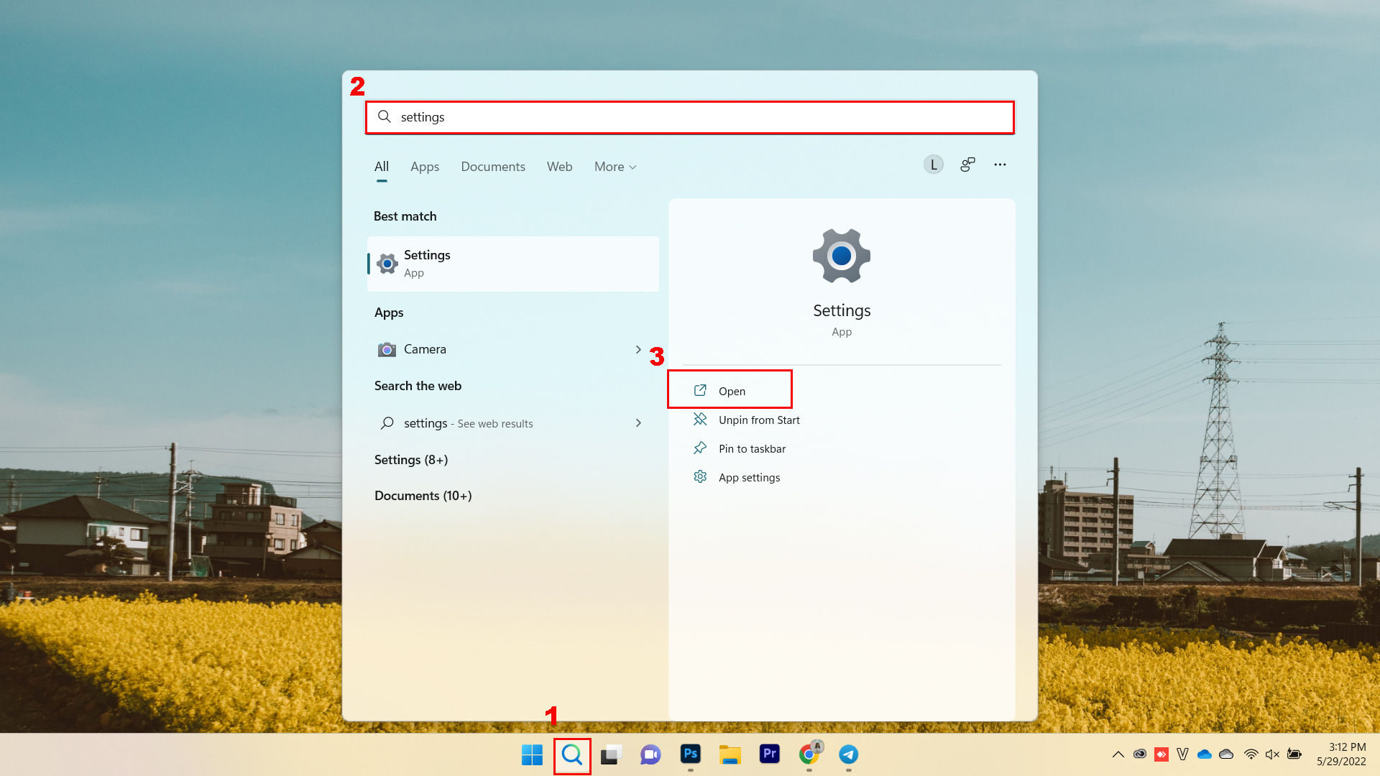
Task: Click the Photoshop icon in taskbar
Action: [x=690, y=754]
